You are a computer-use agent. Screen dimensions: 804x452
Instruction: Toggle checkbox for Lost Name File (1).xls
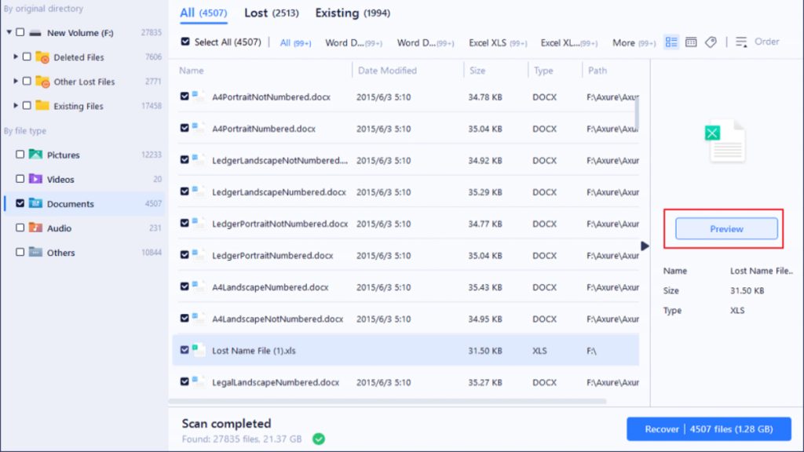tap(185, 351)
